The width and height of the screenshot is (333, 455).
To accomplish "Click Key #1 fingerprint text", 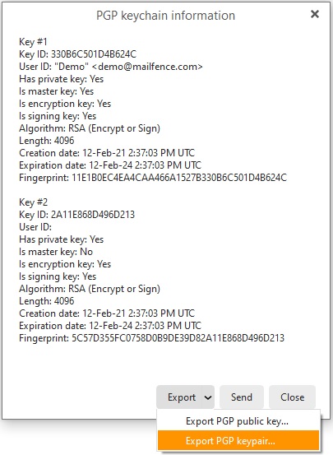I will [x=153, y=178].
